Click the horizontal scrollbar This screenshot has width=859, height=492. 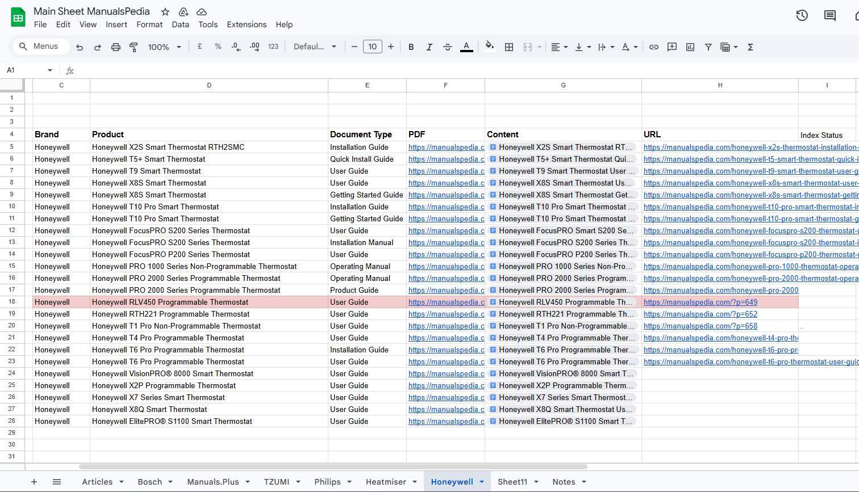[333, 466]
